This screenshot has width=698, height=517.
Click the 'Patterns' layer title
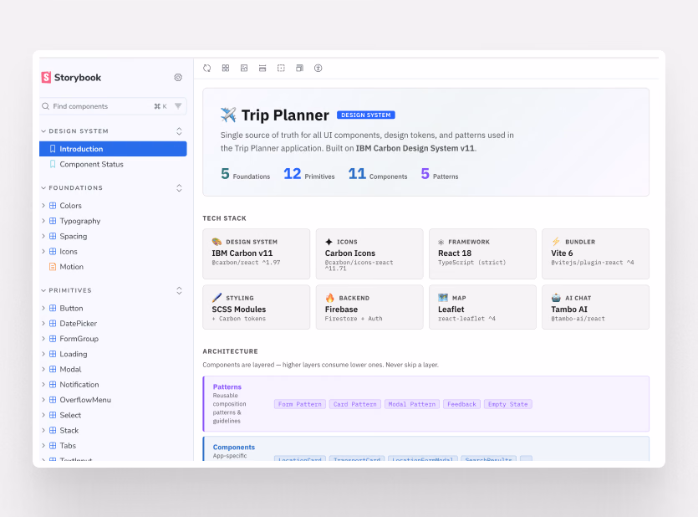[227, 387]
